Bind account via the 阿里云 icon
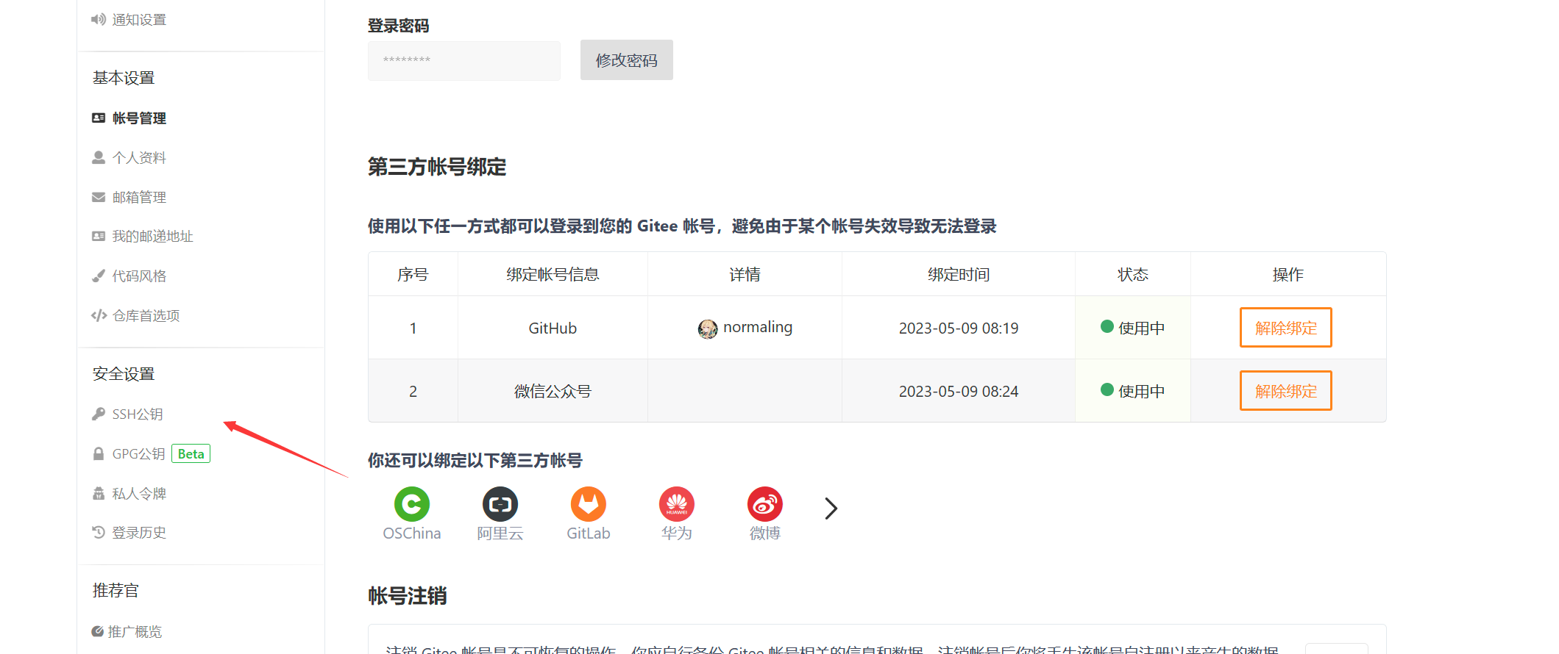The height and width of the screenshot is (654, 1559). 500,504
